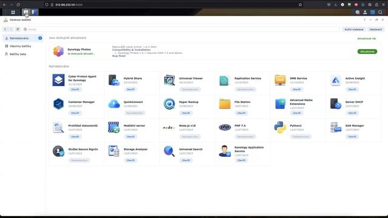388x218 pixels.
Task: Click the Universal Search magnifier icon
Action: [169, 151]
